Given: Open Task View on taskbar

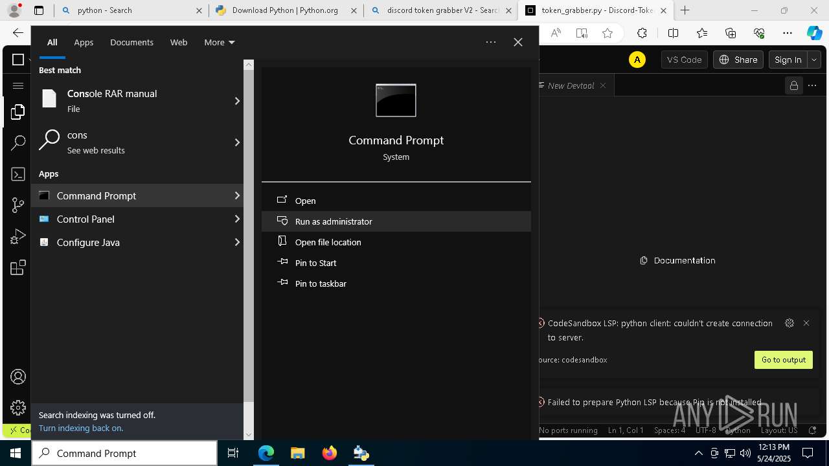Looking at the screenshot, I should (x=233, y=453).
